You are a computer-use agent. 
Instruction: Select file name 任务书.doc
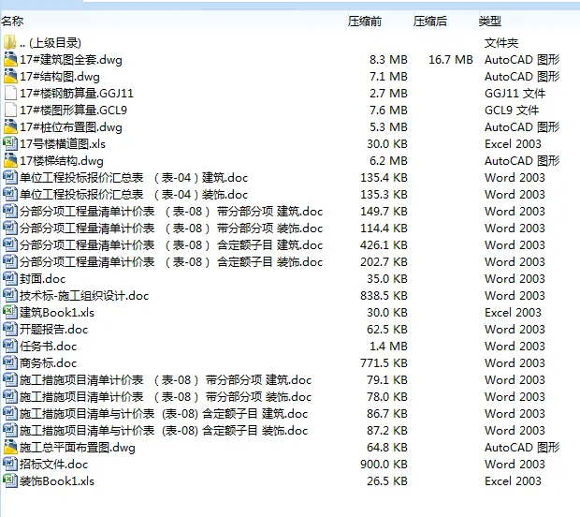[48, 347]
